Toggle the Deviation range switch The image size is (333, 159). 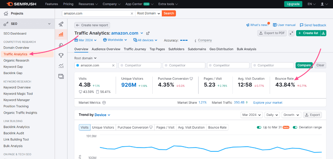click(x=295, y=127)
